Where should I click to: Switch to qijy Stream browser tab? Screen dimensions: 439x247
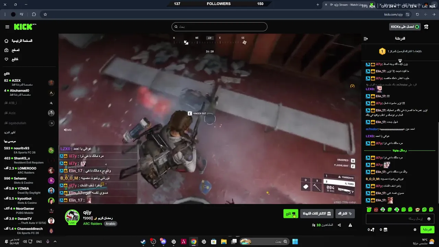[350, 5]
